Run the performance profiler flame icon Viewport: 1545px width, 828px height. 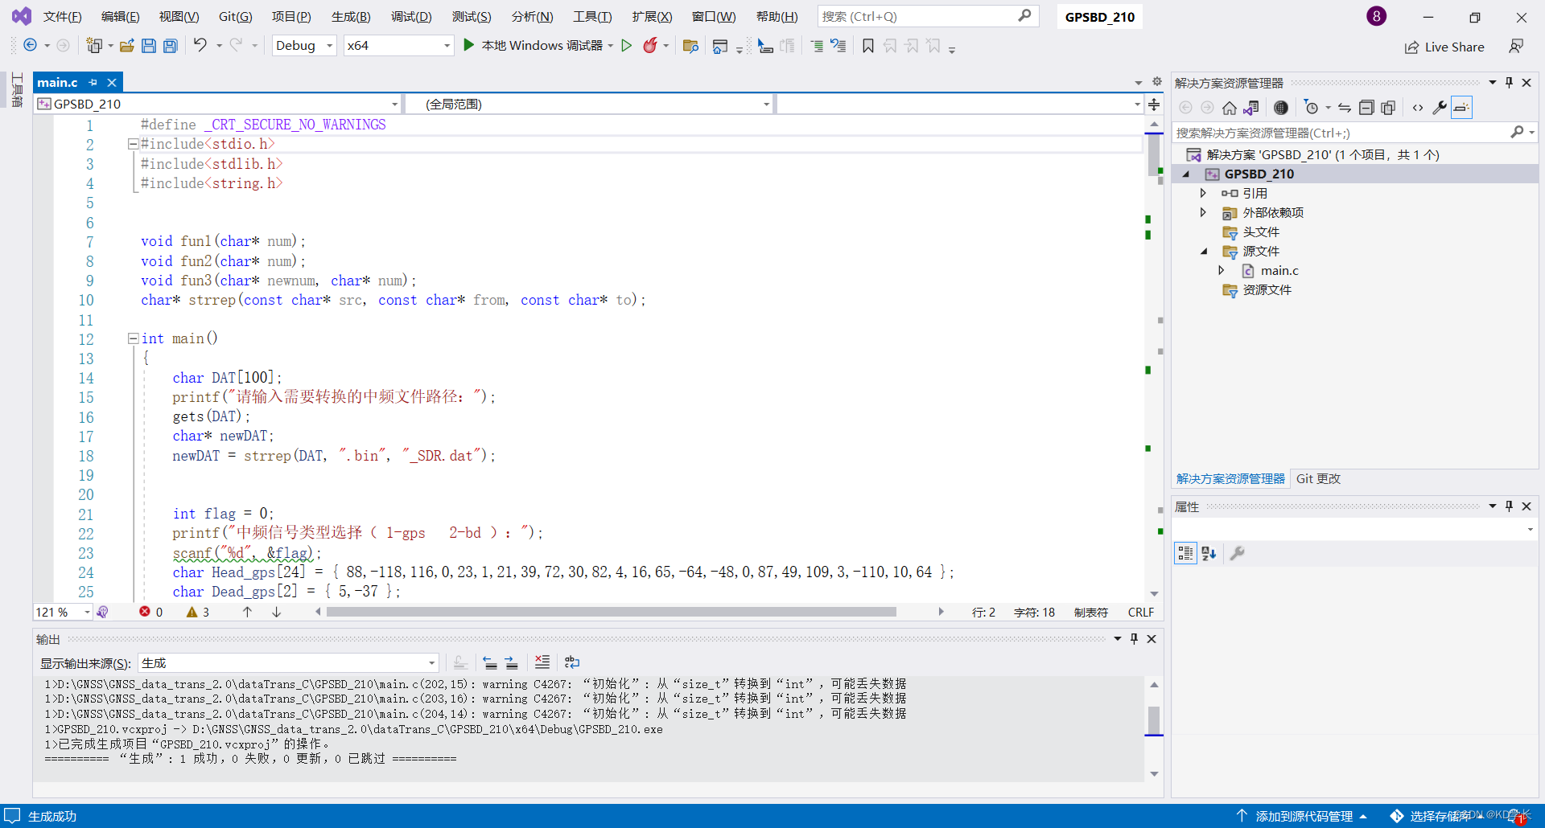649,45
